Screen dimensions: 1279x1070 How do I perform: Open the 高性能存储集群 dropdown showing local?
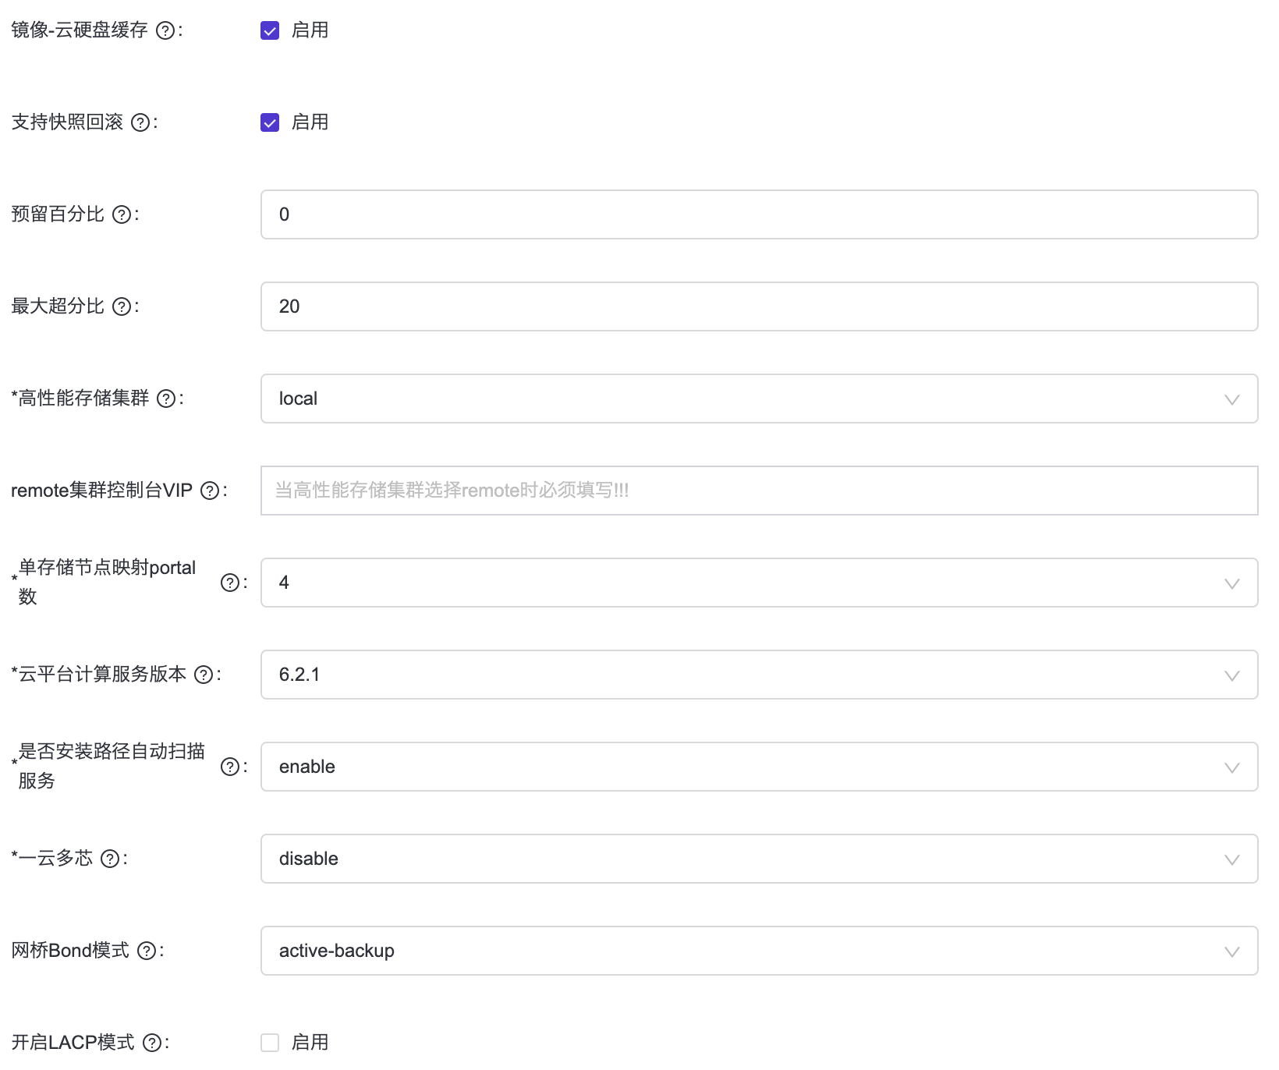pyautogui.click(x=758, y=399)
